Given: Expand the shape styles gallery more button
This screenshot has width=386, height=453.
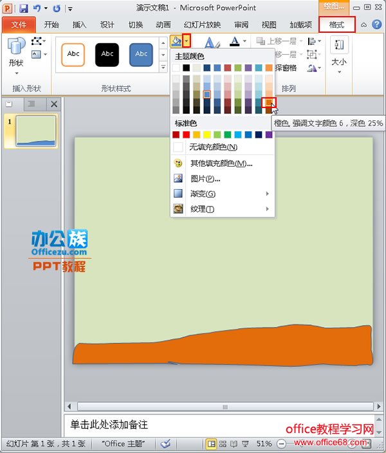Looking at the screenshot, I should point(163,68).
